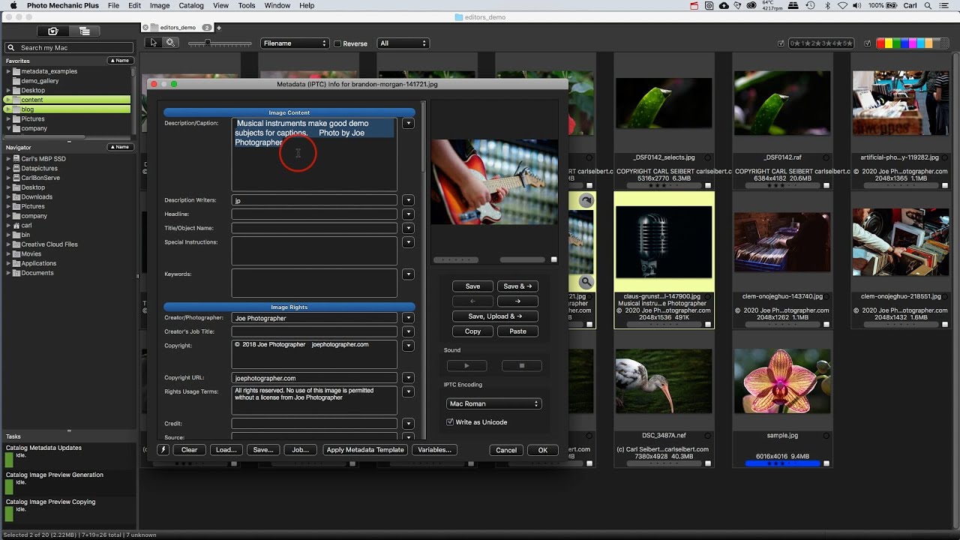The height and width of the screenshot is (540, 960).
Task: Toggle the tag checkbox under dialog preview image
Action: (x=554, y=259)
